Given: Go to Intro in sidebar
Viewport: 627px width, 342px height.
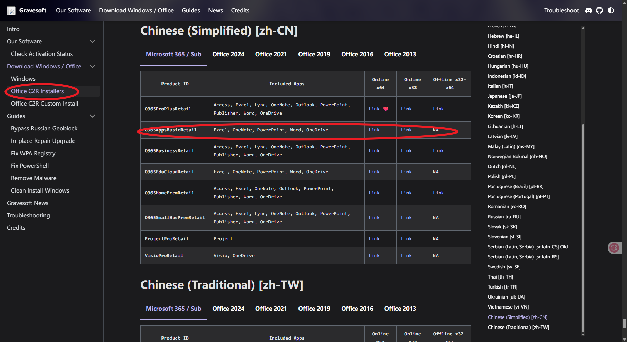Looking at the screenshot, I should pyautogui.click(x=13, y=29).
